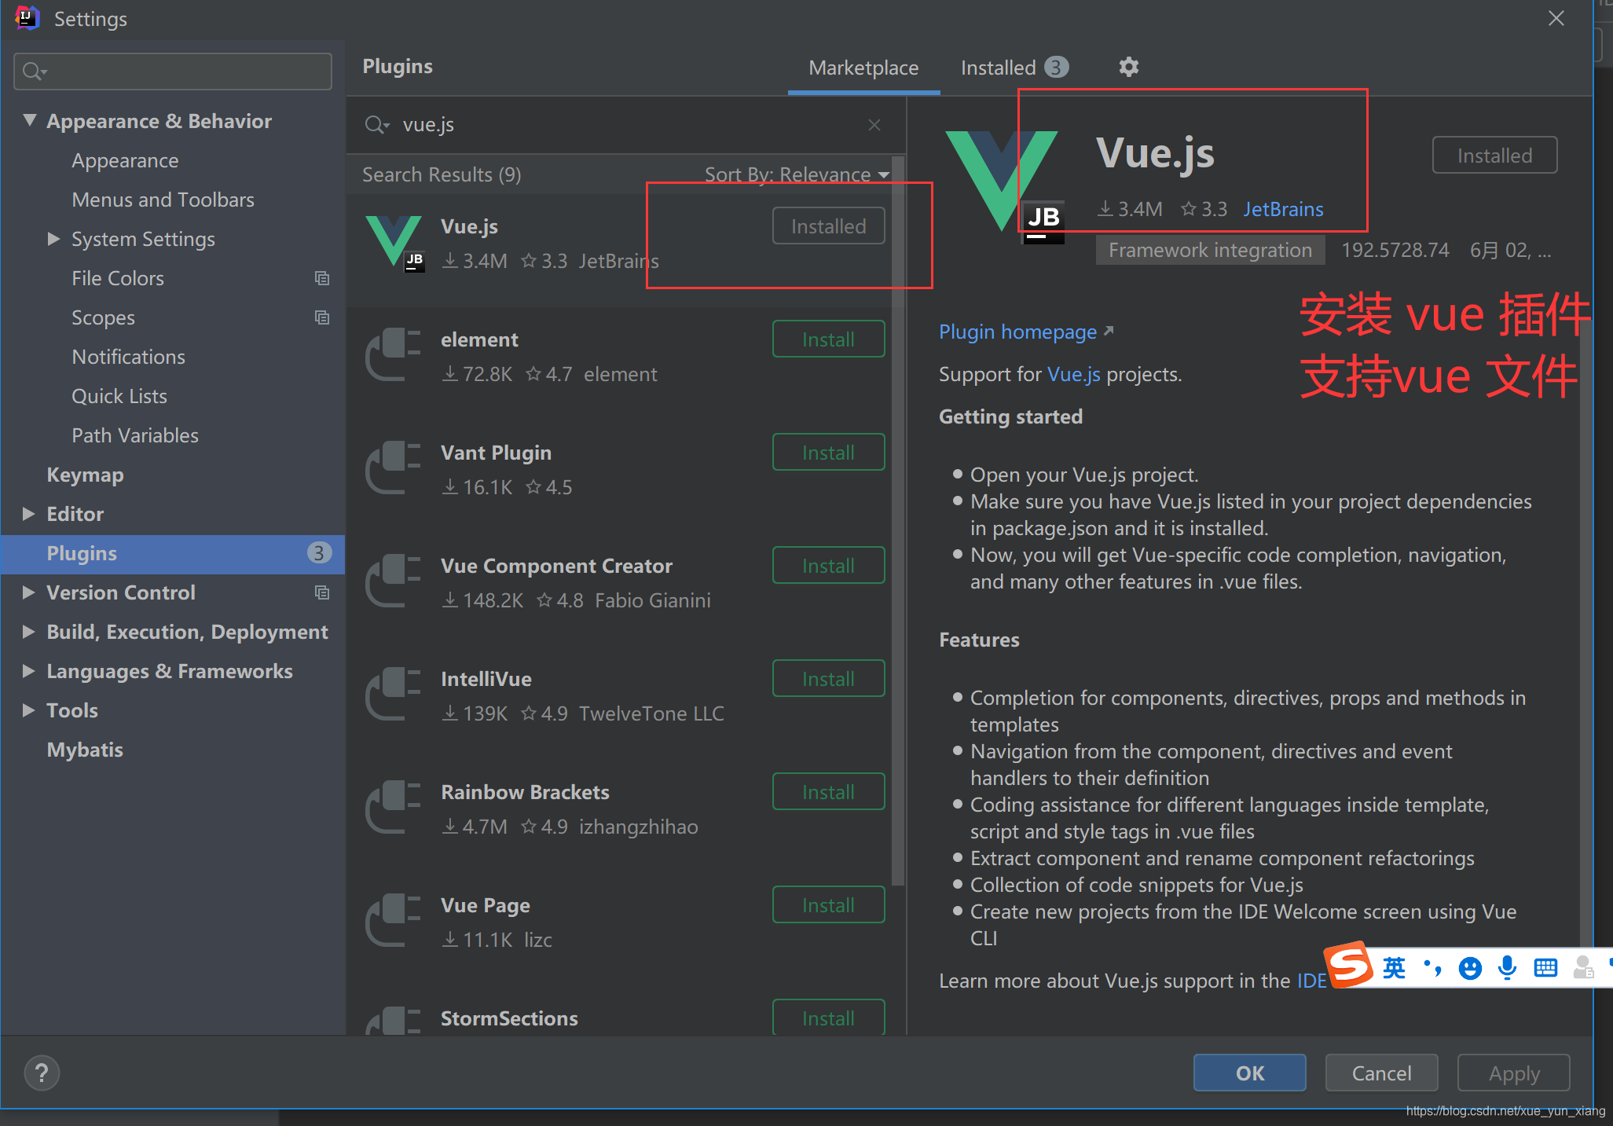The width and height of the screenshot is (1613, 1126).
Task: Collapse the Appearance & Behavior section
Action: 30,121
